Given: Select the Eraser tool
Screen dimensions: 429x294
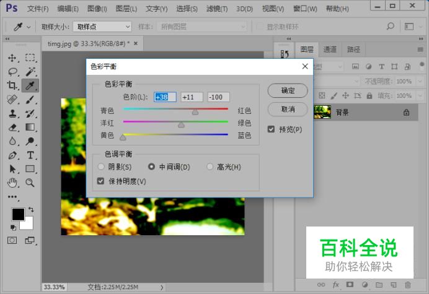Looking at the screenshot, I should pyautogui.click(x=12, y=128).
